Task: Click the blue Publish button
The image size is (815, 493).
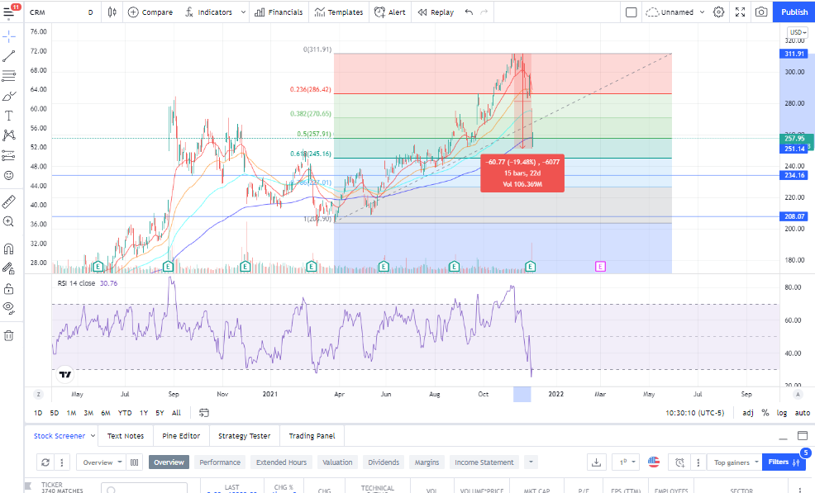Action: point(794,12)
